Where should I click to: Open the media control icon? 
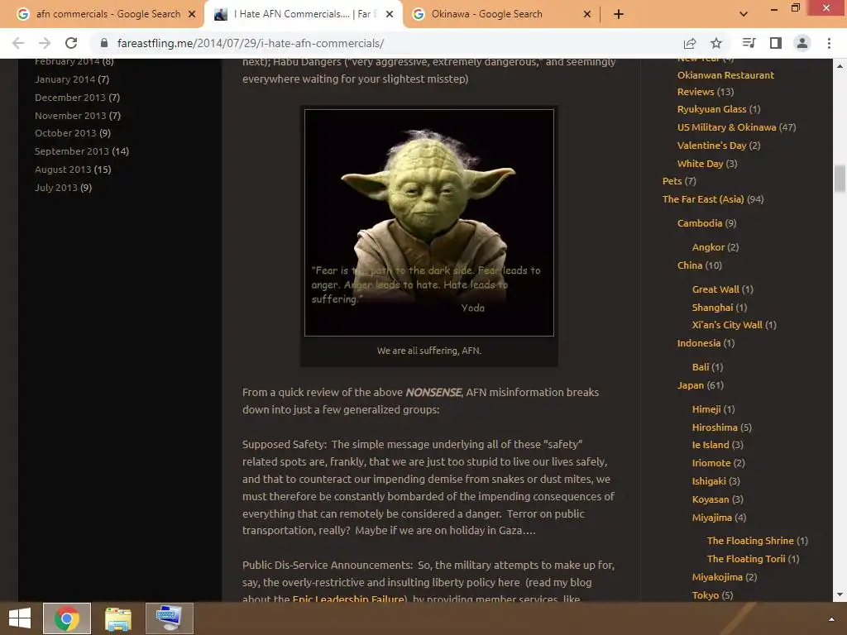tap(749, 43)
